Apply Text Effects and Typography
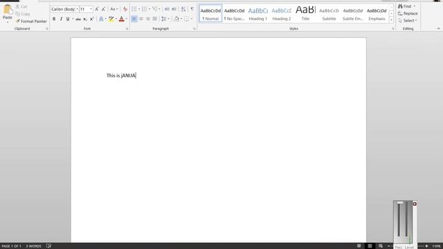The height and width of the screenshot is (249, 443). pyautogui.click(x=101, y=19)
